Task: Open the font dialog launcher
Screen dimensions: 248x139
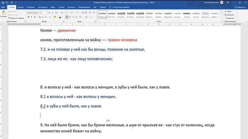Action: pyautogui.click(x=64, y=22)
